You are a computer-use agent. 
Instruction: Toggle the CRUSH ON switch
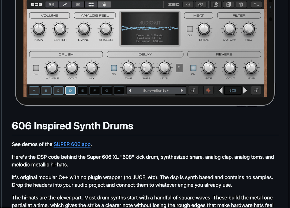tap(36, 68)
